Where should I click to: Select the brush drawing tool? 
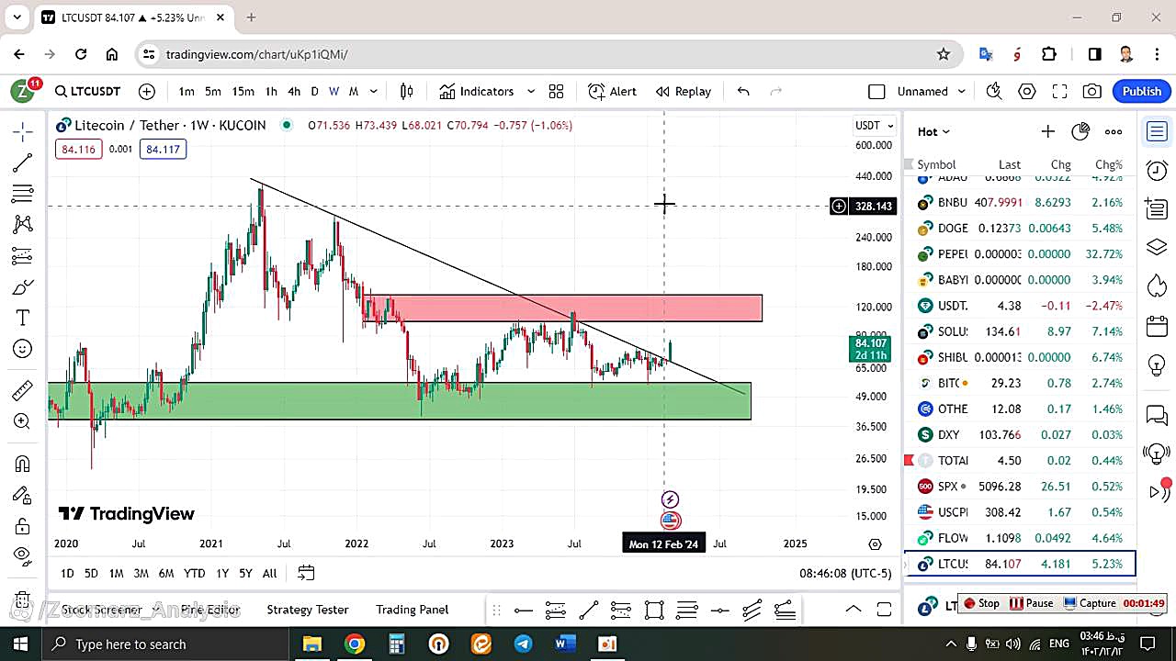(23, 287)
